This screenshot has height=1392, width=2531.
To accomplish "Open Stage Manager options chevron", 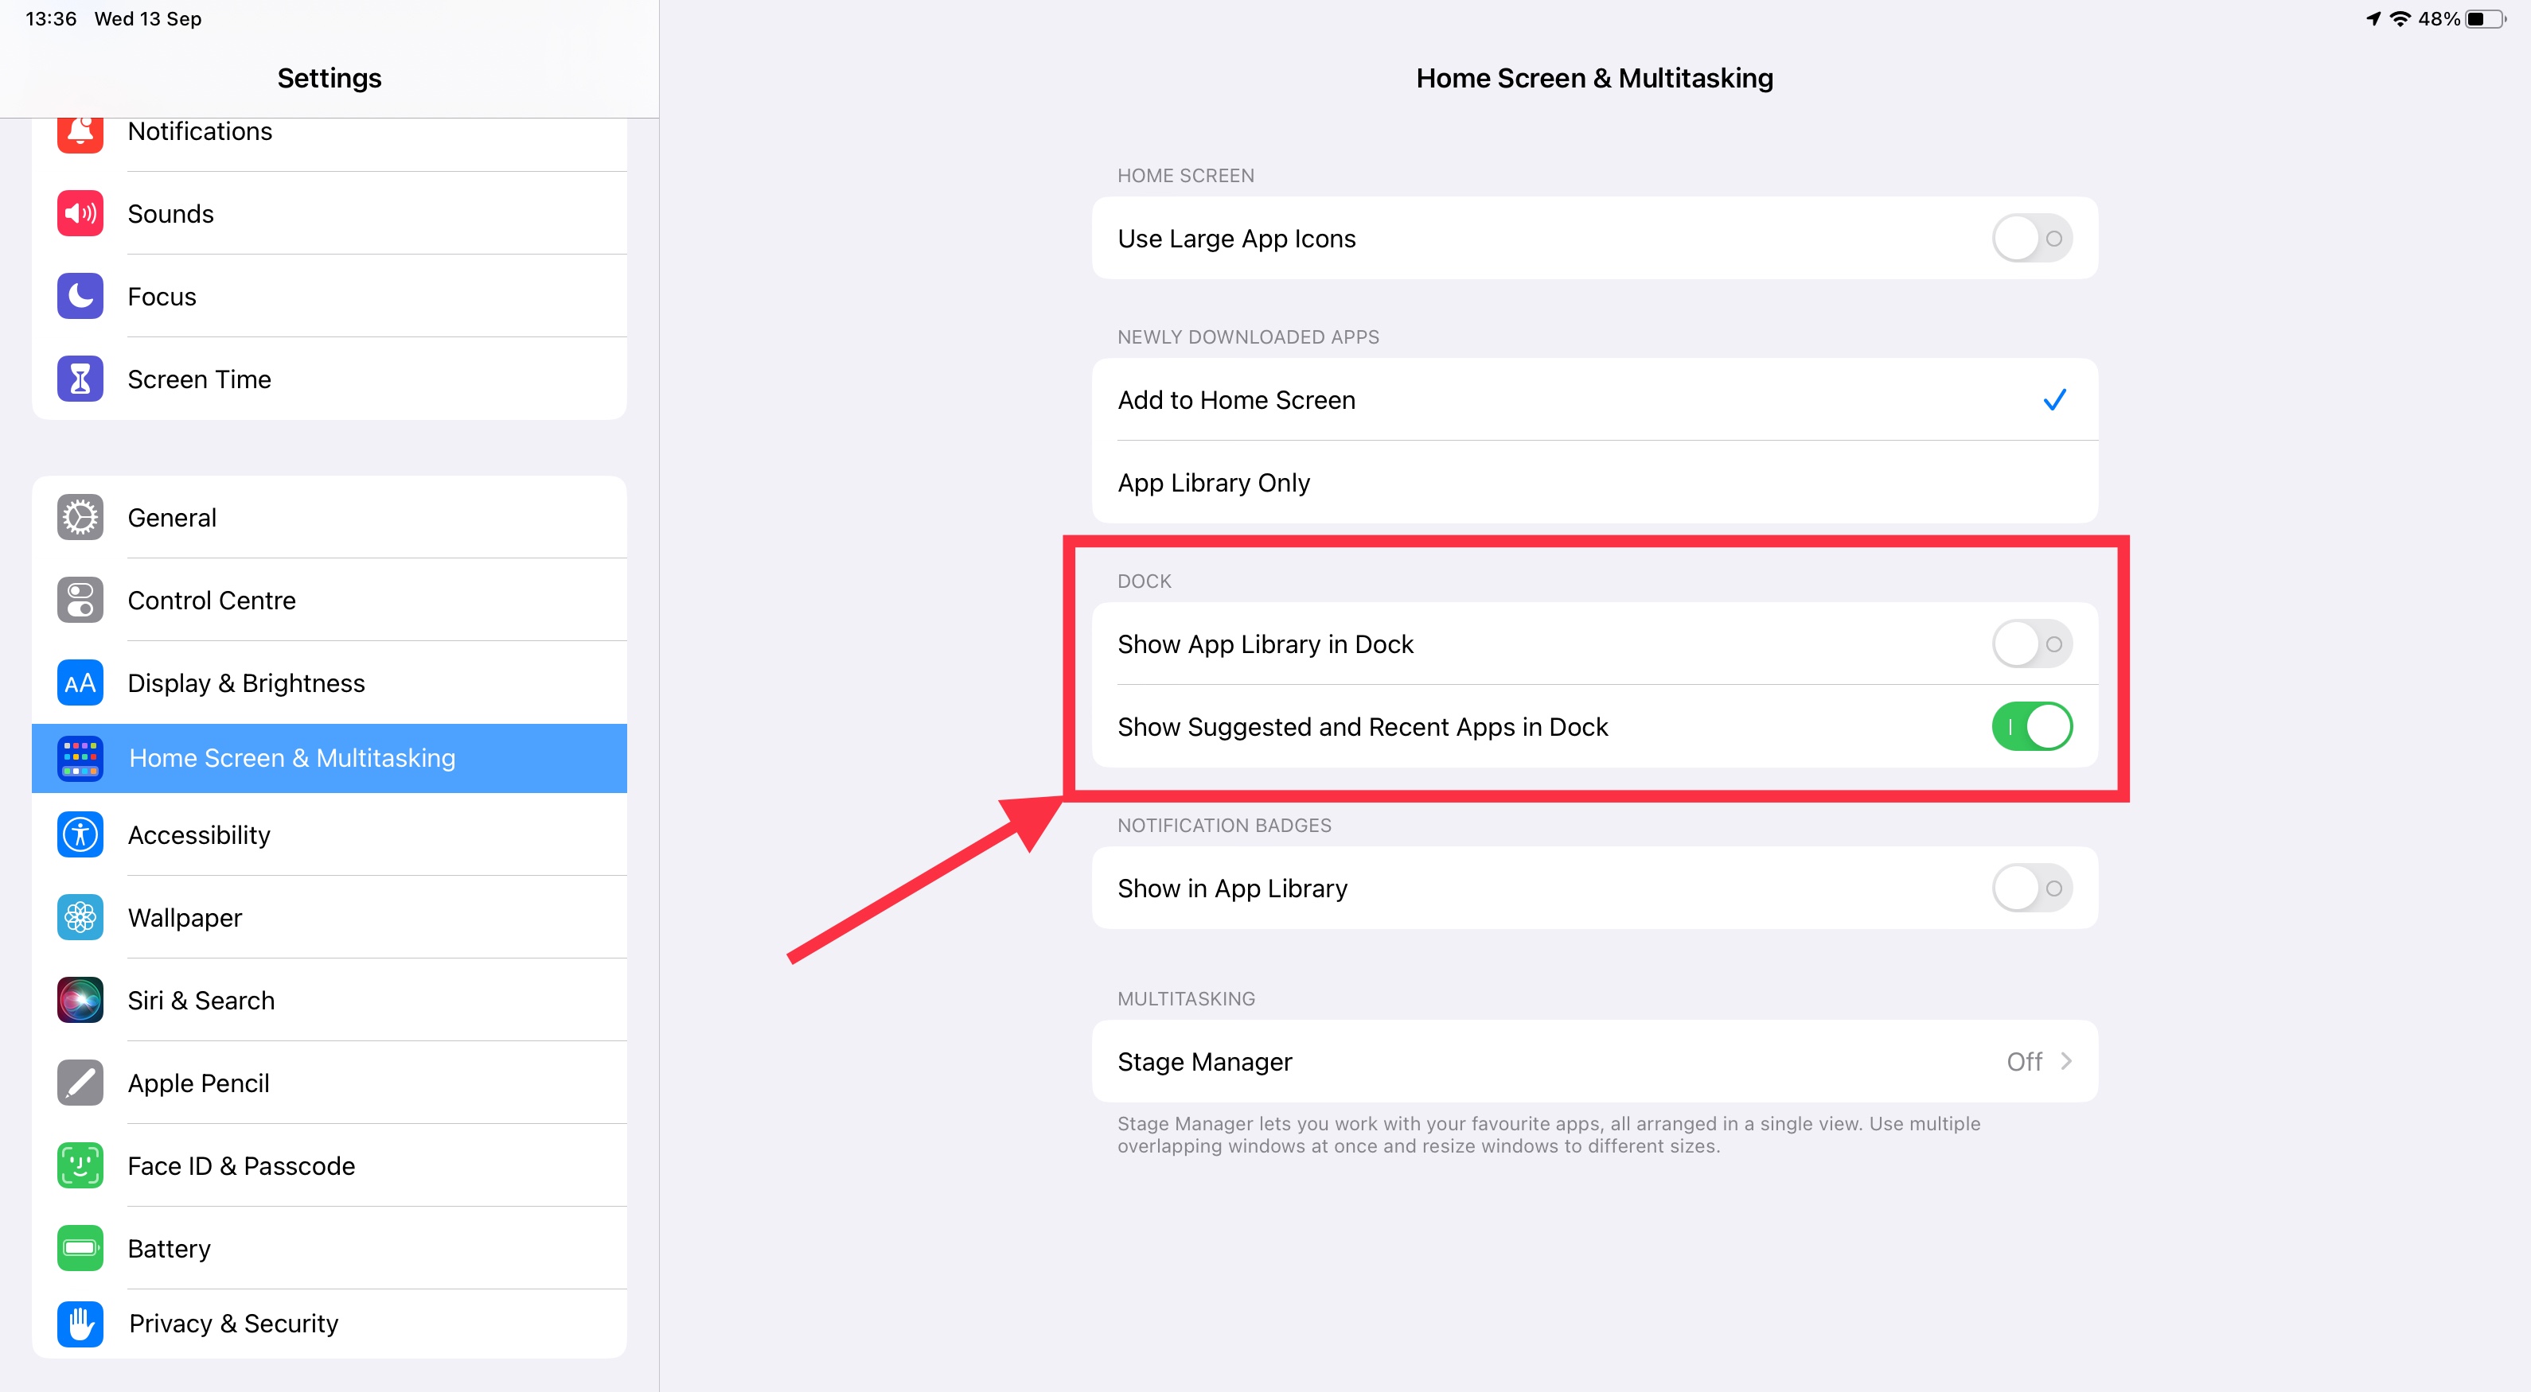I will [x=2065, y=1061].
